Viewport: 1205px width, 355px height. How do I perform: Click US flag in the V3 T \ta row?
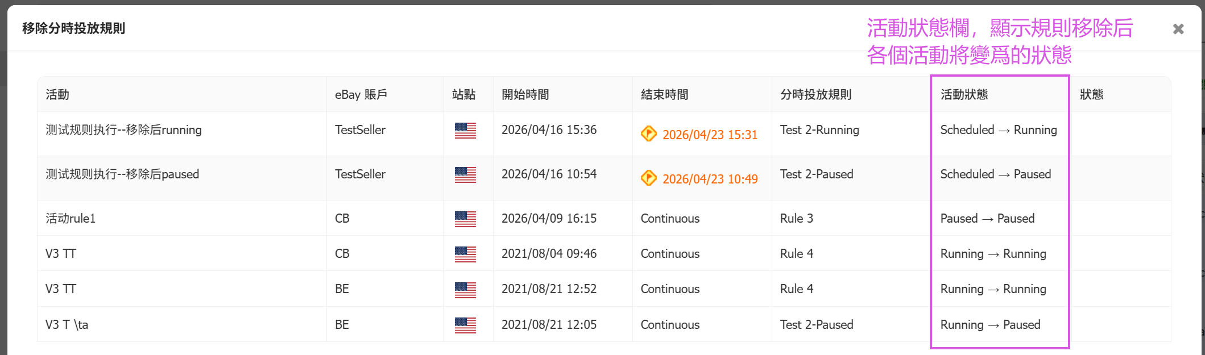point(465,325)
